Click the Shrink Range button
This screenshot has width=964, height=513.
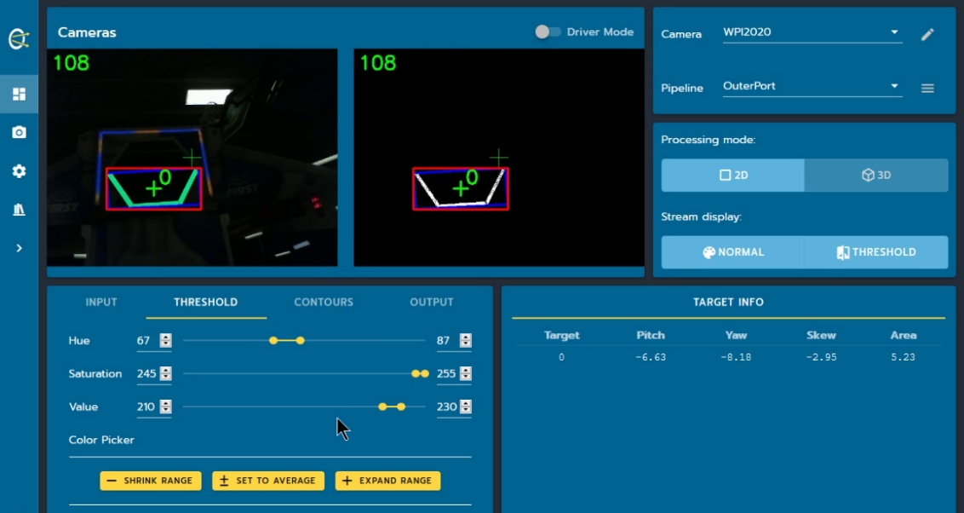point(151,481)
